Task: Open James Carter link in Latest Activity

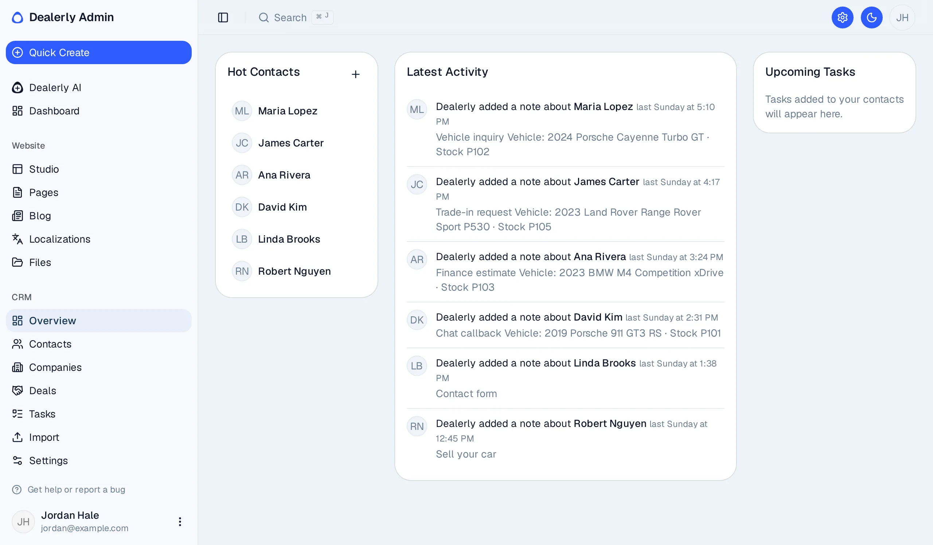Action: click(606, 182)
